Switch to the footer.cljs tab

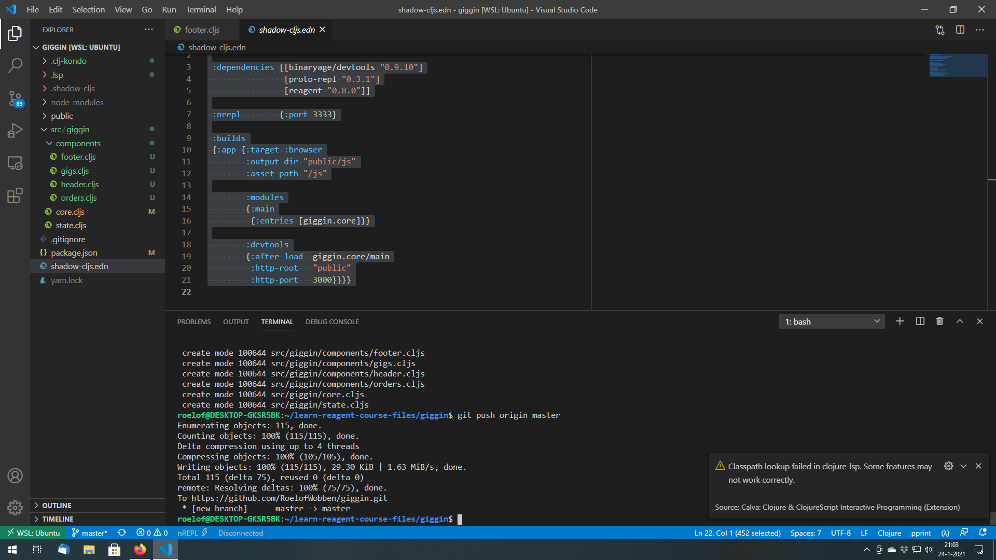[202, 30]
